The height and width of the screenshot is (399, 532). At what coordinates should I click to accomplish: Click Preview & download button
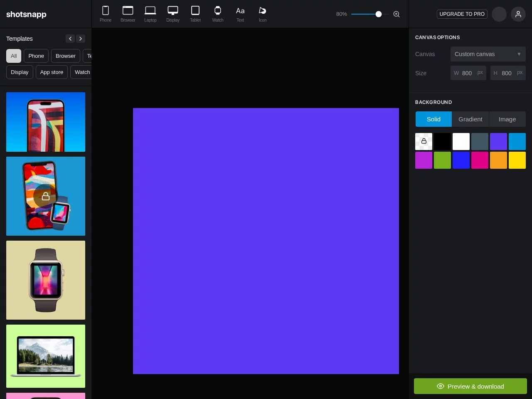pyautogui.click(x=470, y=386)
